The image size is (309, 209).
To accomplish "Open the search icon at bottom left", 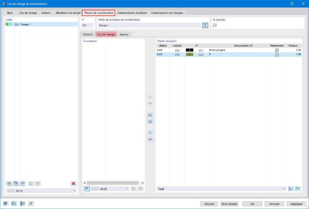I will [6, 203].
